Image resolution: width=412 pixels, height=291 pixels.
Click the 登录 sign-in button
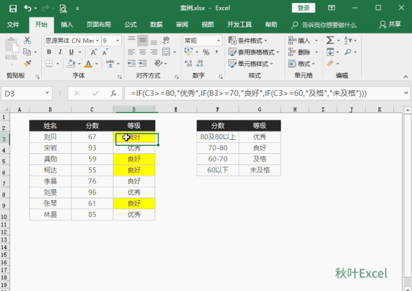pos(303,8)
